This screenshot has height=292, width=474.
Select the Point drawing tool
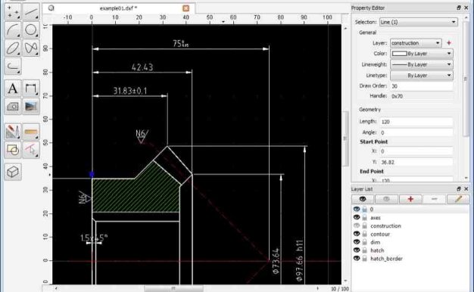[x=13, y=12]
